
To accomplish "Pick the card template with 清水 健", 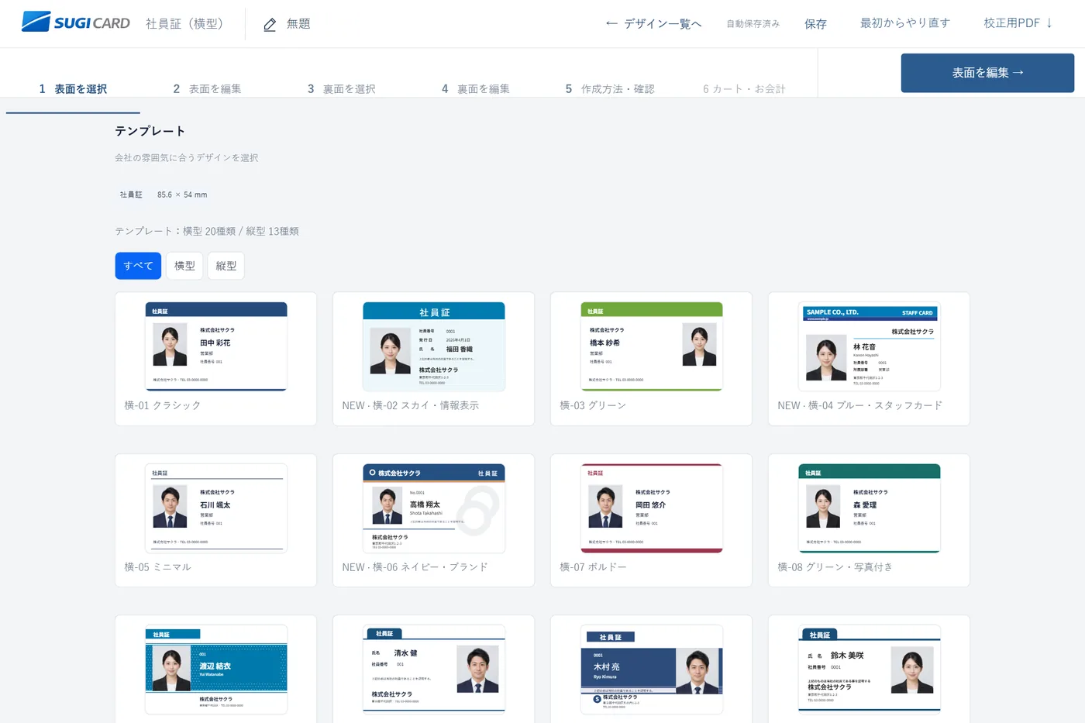I will point(433,670).
